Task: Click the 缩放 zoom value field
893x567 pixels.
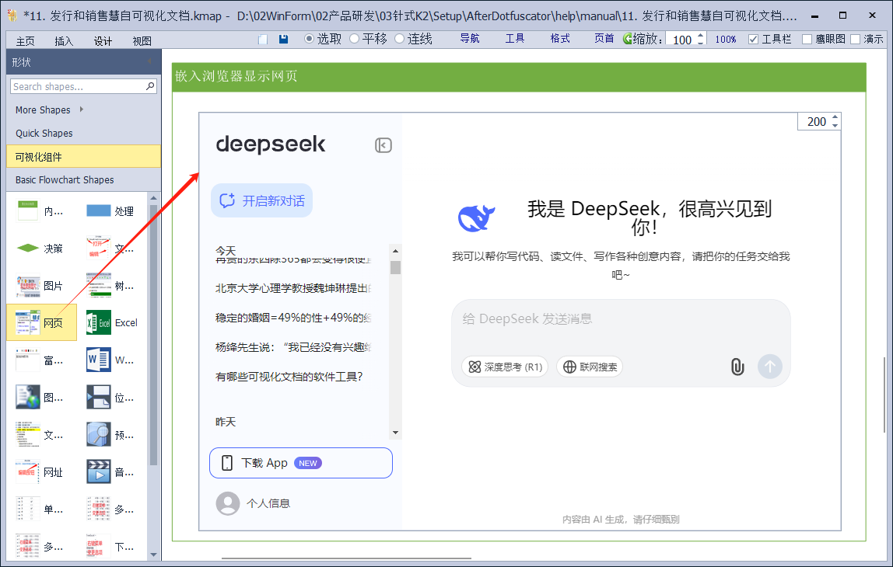Action: pos(681,40)
